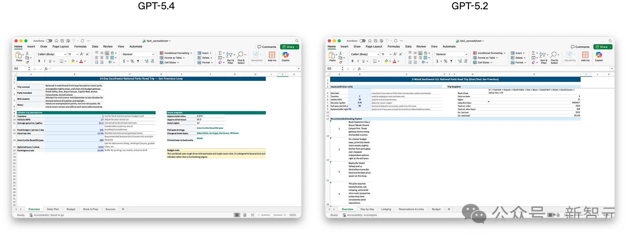Click the Cut scissors in right Excel window

click(341, 53)
